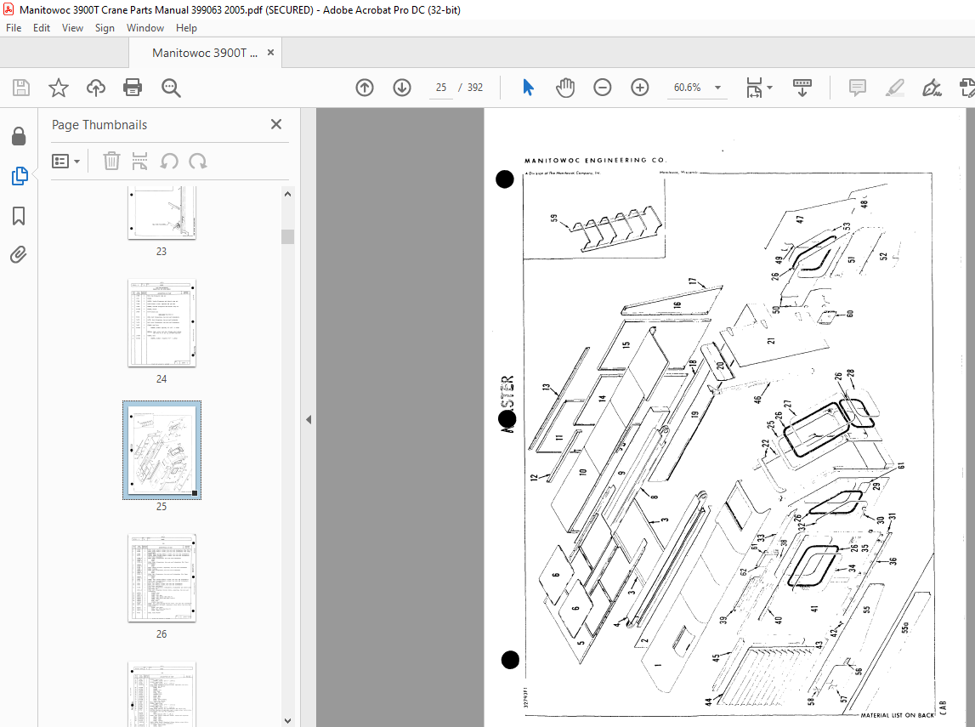The image size is (975, 727).
Task: Click the Save file icon
Action: point(21,88)
